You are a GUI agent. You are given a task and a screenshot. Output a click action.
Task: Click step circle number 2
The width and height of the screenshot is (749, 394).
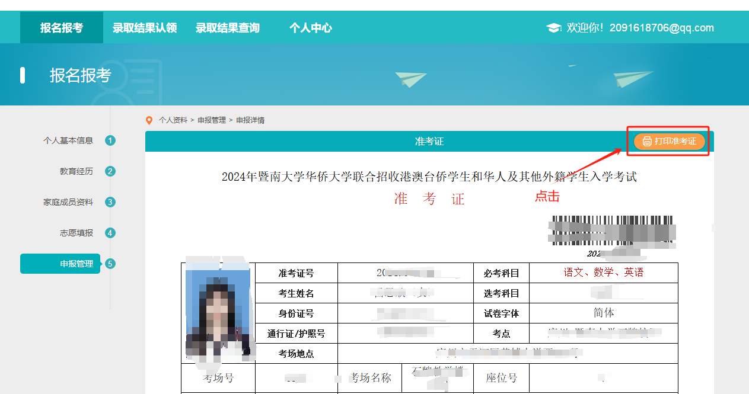(x=110, y=171)
